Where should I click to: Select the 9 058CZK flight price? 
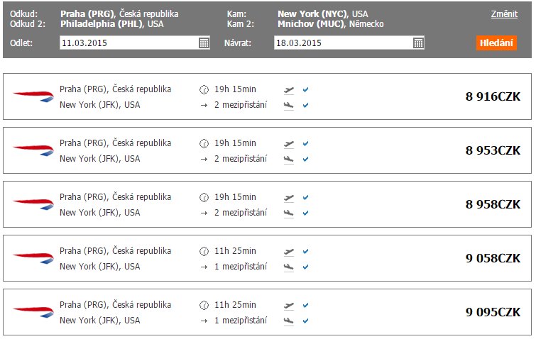pos(493,258)
